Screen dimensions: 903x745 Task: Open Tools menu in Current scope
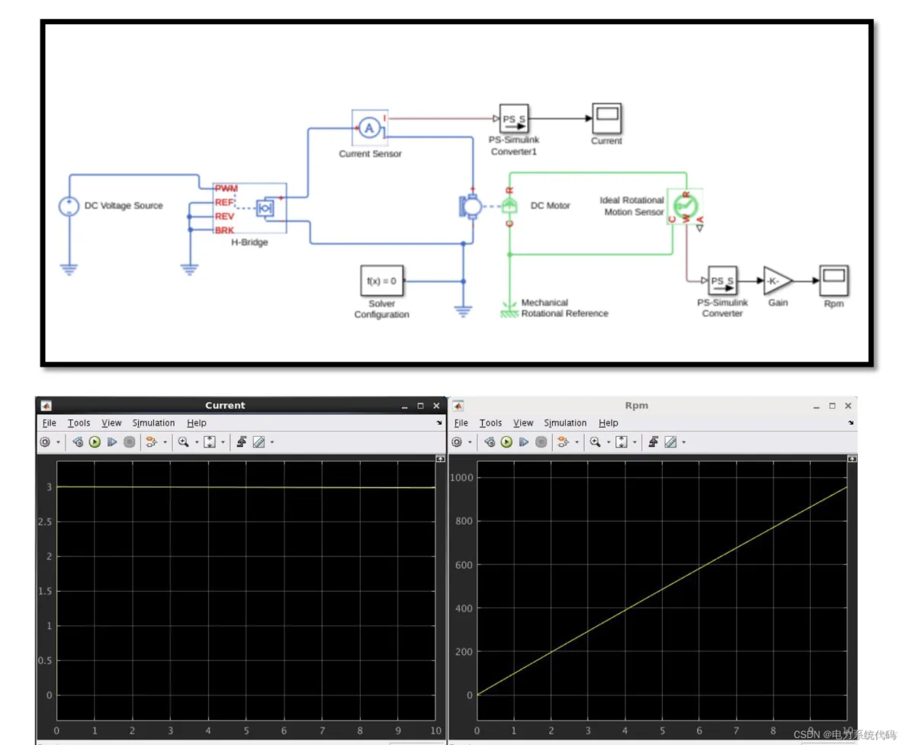pos(79,423)
